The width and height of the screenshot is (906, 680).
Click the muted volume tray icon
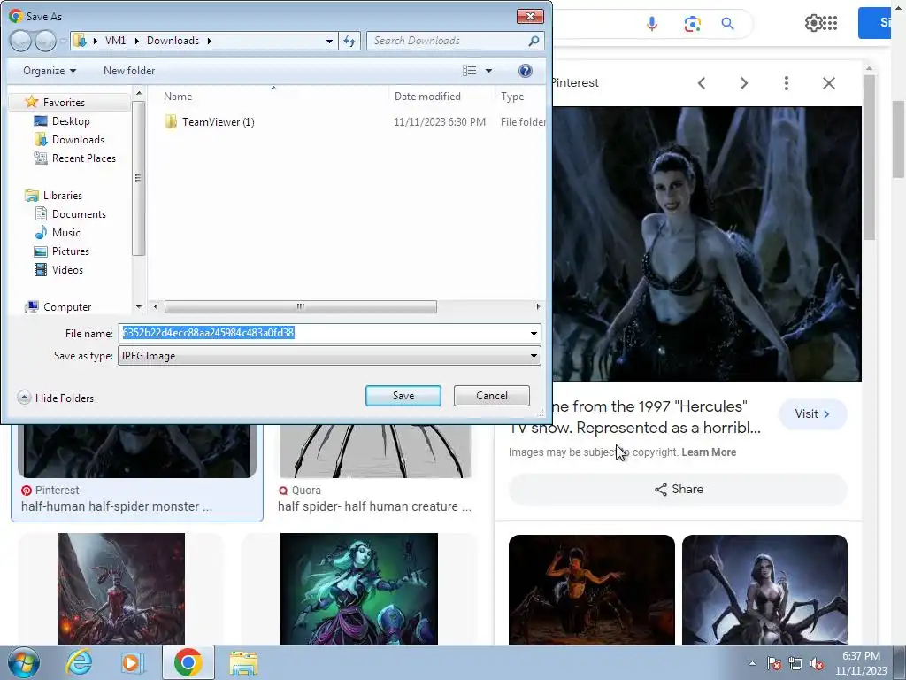[x=817, y=663]
